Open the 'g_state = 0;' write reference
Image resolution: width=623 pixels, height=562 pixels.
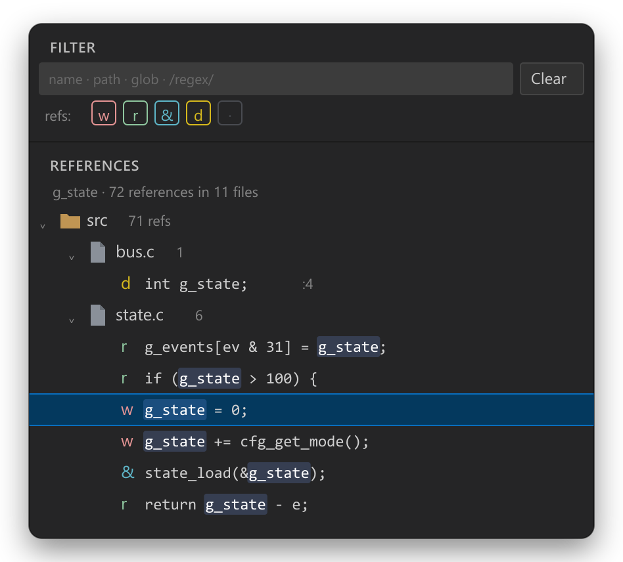(x=311, y=410)
